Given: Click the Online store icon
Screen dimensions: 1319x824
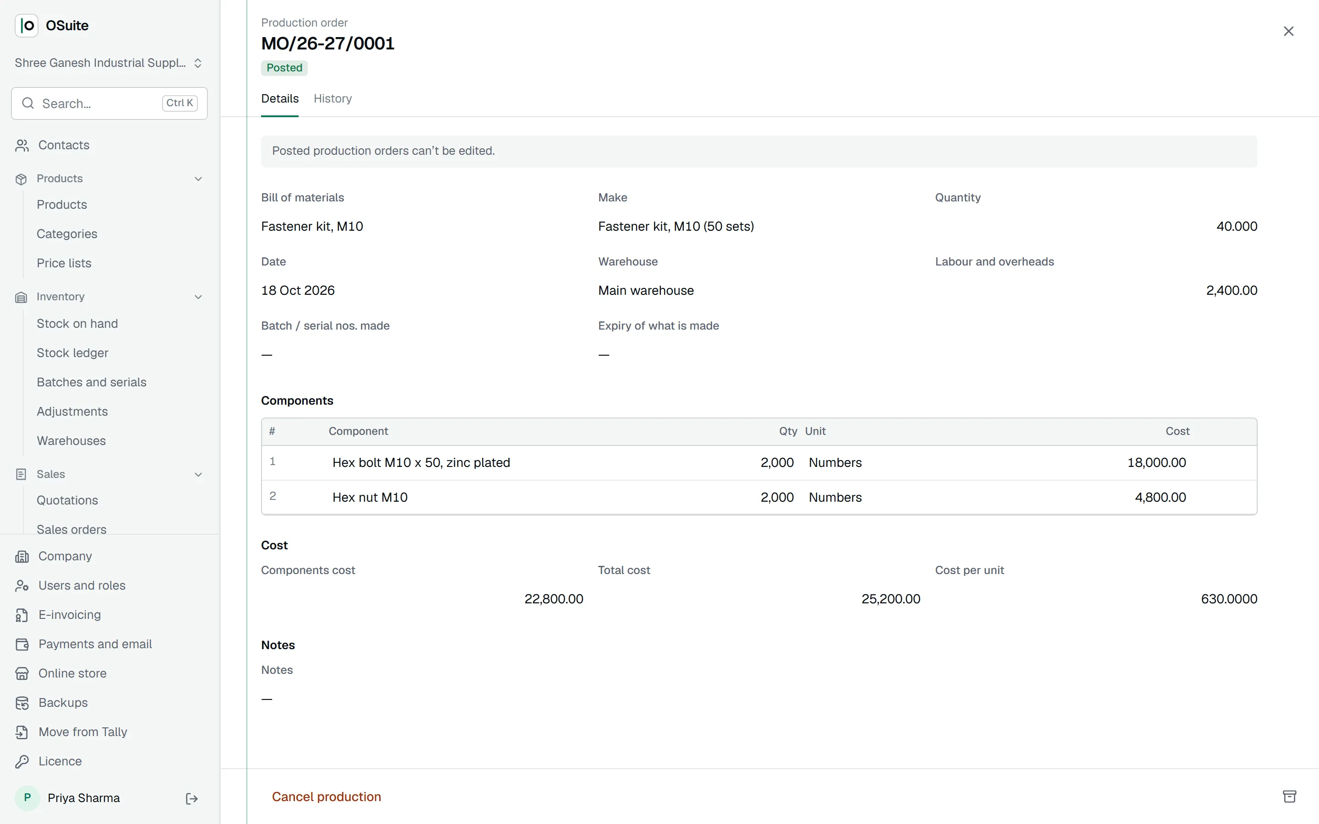Looking at the screenshot, I should click(x=22, y=674).
